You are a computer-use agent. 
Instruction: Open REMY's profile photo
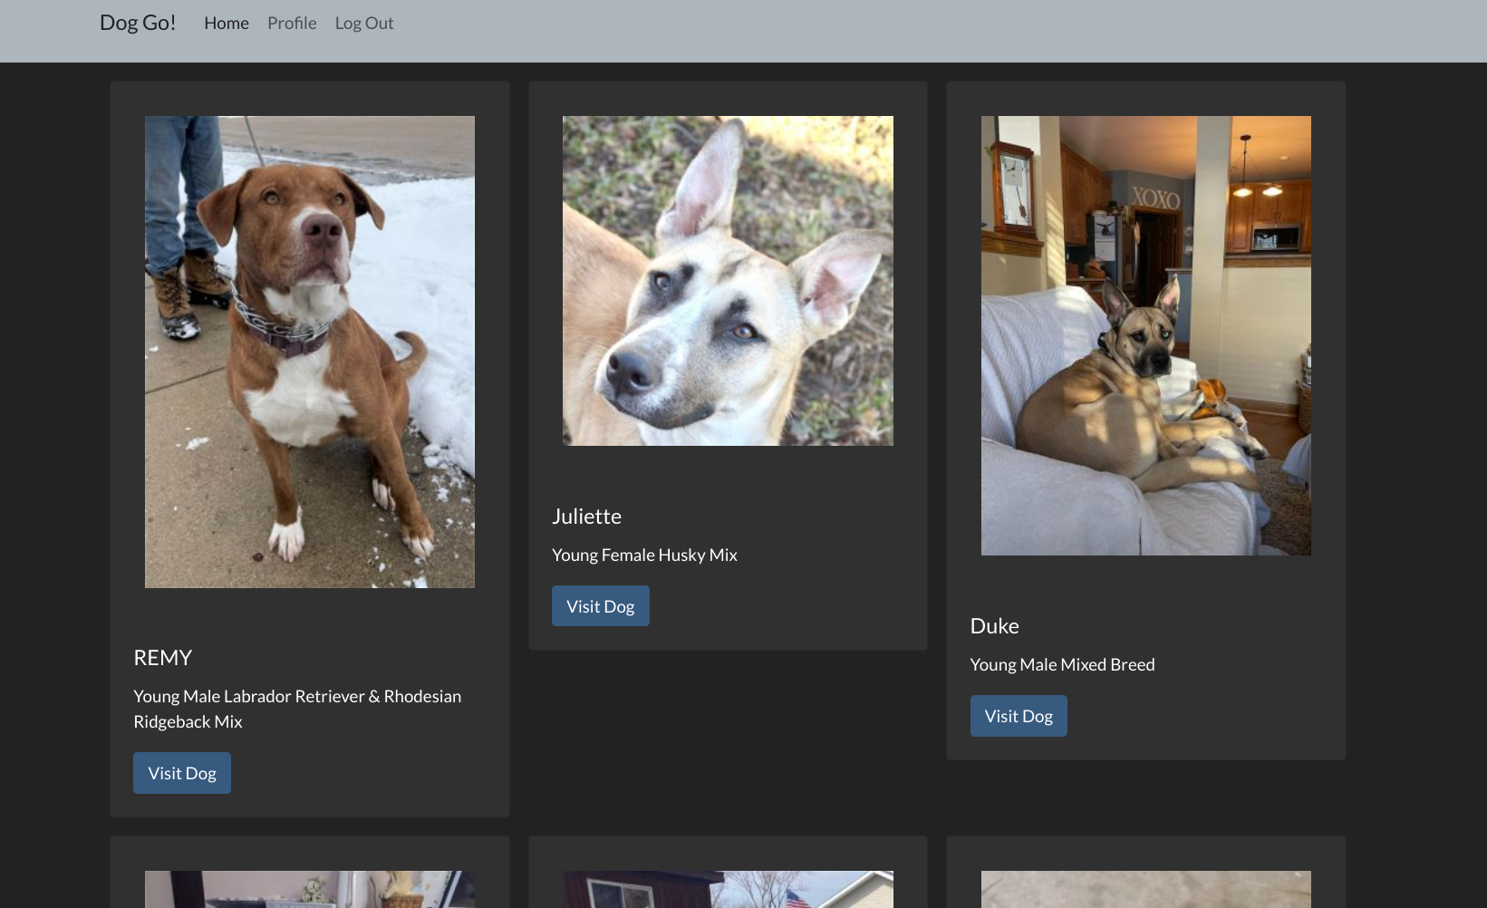pos(309,352)
